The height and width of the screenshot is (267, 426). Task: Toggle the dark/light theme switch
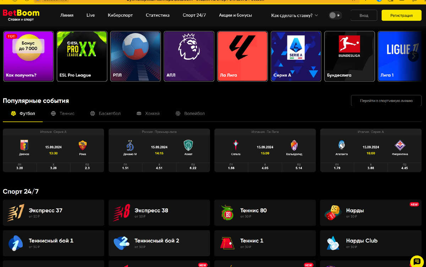click(335, 15)
